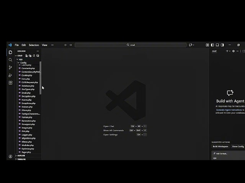The height and width of the screenshot is (183, 245).
Task: Toggle bottom Panel visibility
Action: [217, 45]
